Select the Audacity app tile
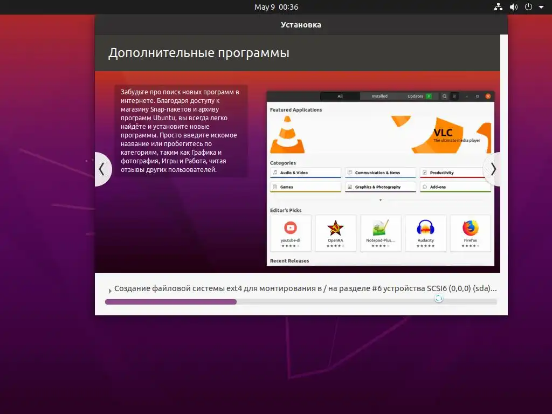The height and width of the screenshot is (414, 552). [x=426, y=233]
